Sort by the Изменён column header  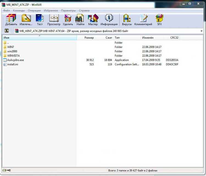(148, 38)
